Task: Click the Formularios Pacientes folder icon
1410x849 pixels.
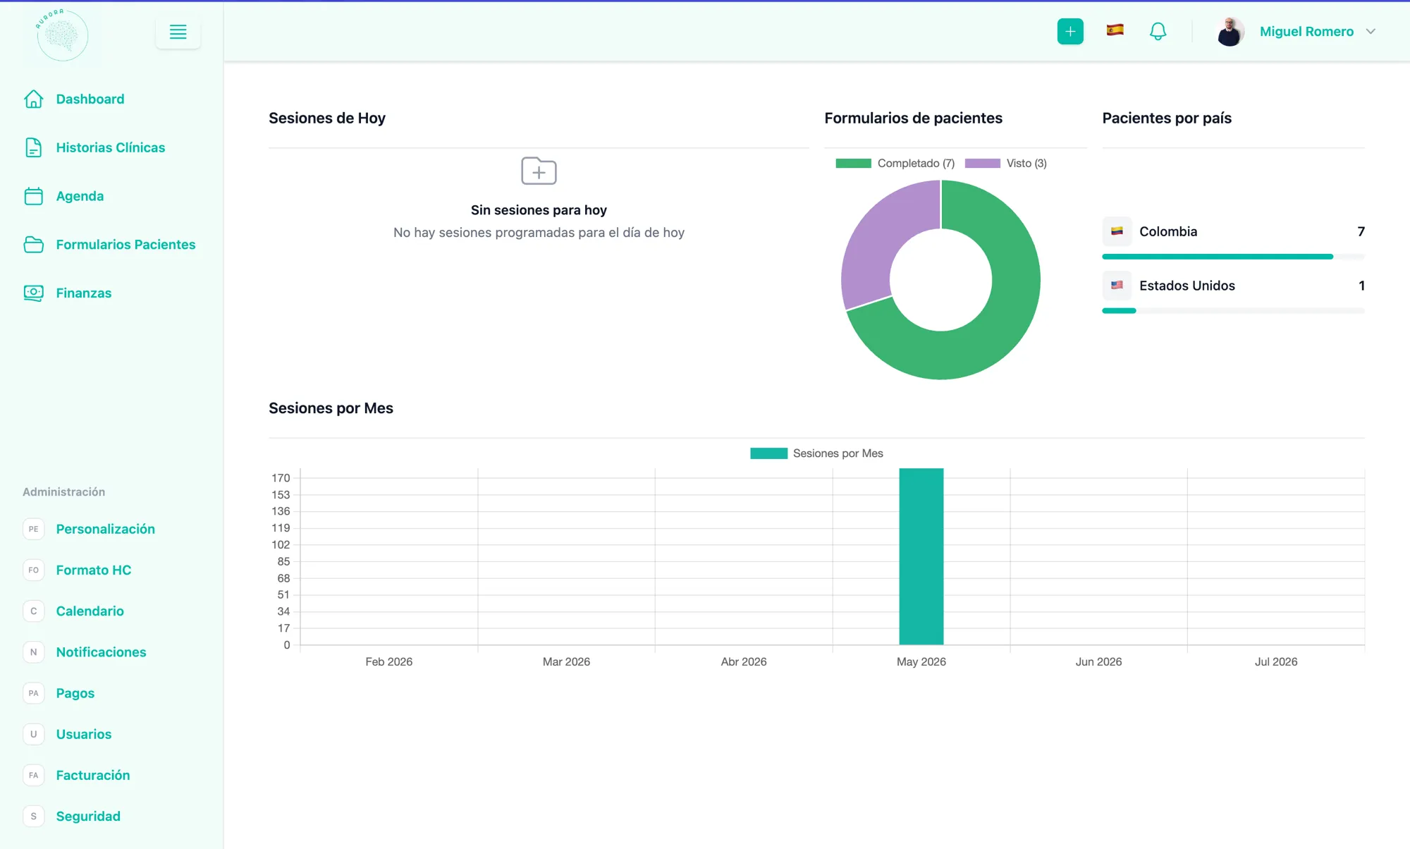Action: pos(34,245)
